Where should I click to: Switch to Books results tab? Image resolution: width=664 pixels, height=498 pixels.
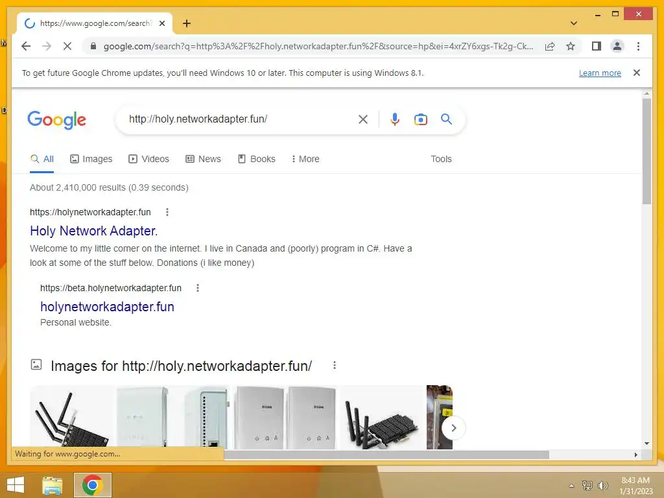[257, 160]
